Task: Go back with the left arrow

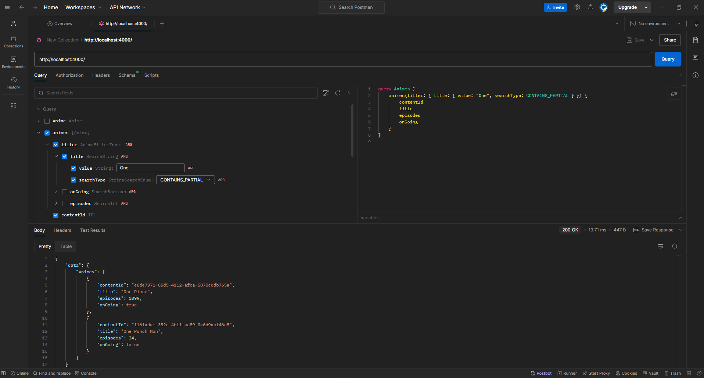Action: (22, 7)
